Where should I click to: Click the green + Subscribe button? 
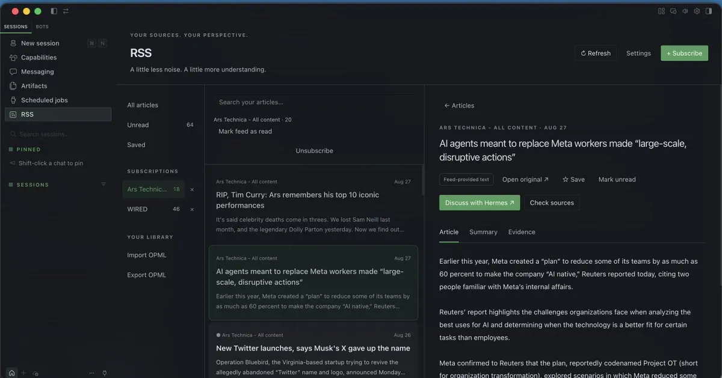(685, 53)
